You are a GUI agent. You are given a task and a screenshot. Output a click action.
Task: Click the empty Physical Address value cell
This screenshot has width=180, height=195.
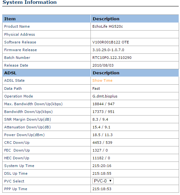pos(135,34)
